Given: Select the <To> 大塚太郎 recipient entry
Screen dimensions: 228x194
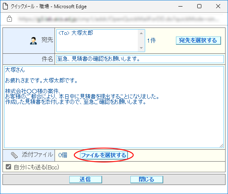Looking at the screenshot, I should coord(75,33).
